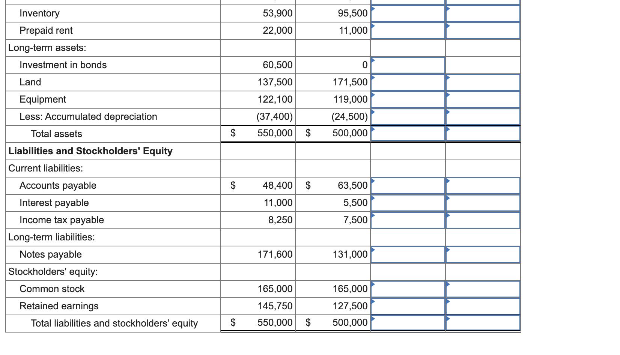The image size is (620, 355).
Task: Click the Equipment row label
Action: coord(43,100)
